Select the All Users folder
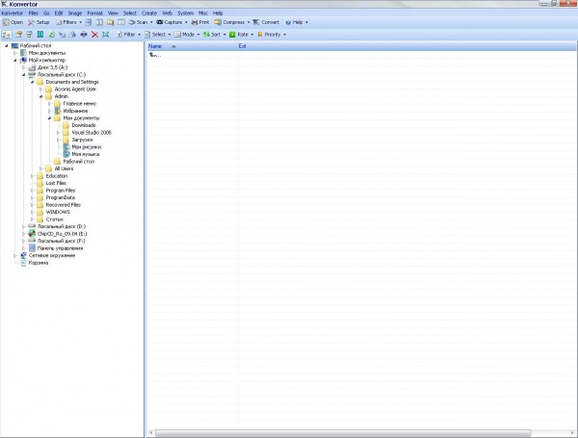 point(64,168)
